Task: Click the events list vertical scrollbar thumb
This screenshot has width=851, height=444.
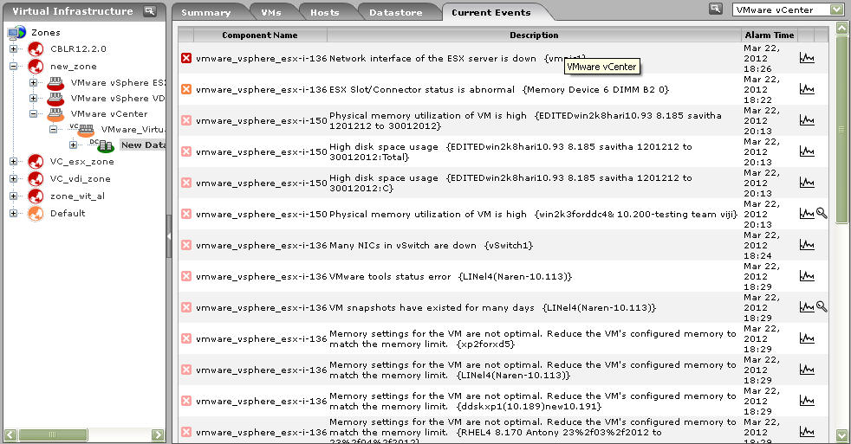Action: tap(841, 129)
